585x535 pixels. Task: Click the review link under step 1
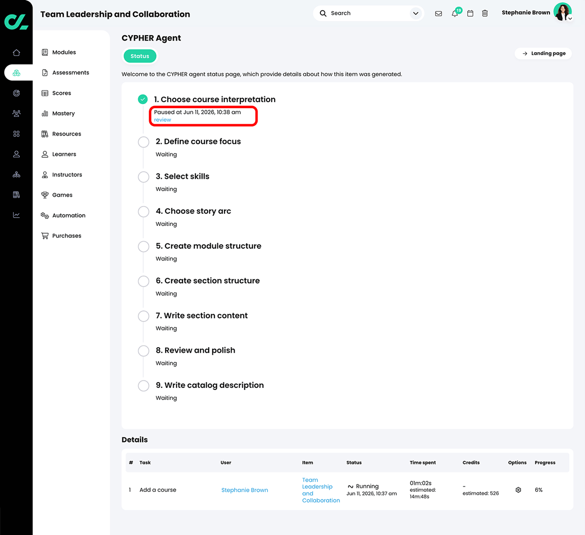click(162, 120)
